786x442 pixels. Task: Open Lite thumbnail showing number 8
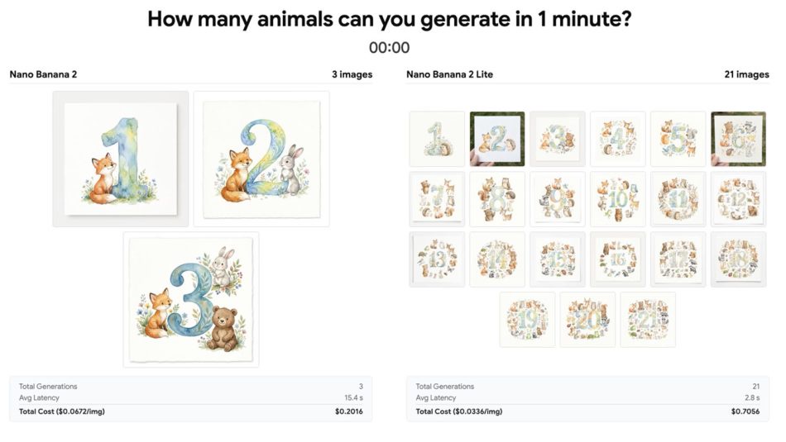[497, 199]
